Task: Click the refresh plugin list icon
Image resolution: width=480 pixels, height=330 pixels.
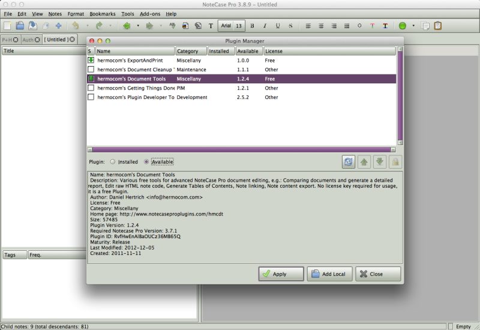Action: [x=349, y=161]
